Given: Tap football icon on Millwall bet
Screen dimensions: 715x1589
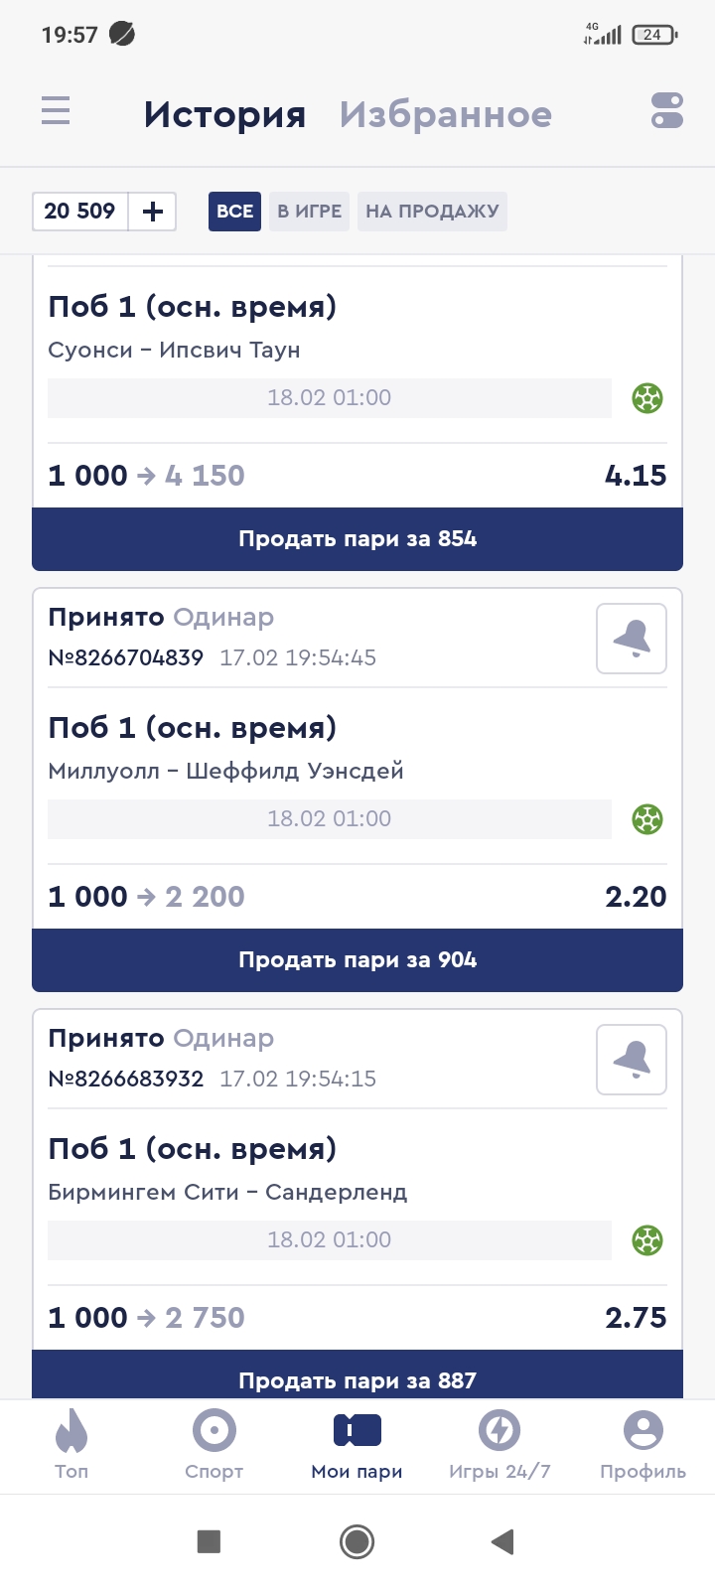Looking at the screenshot, I should tap(647, 819).
